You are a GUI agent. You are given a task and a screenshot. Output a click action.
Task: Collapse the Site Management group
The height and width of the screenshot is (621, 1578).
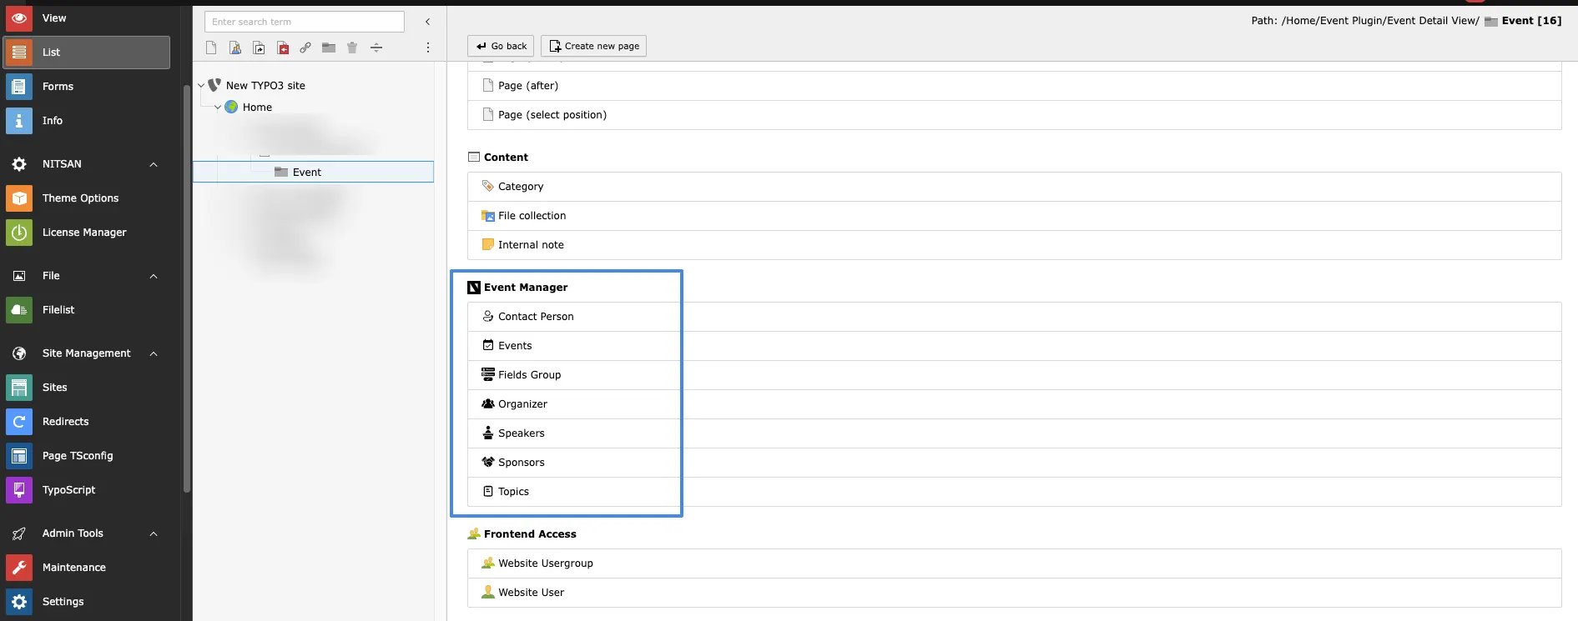tap(154, 353)
